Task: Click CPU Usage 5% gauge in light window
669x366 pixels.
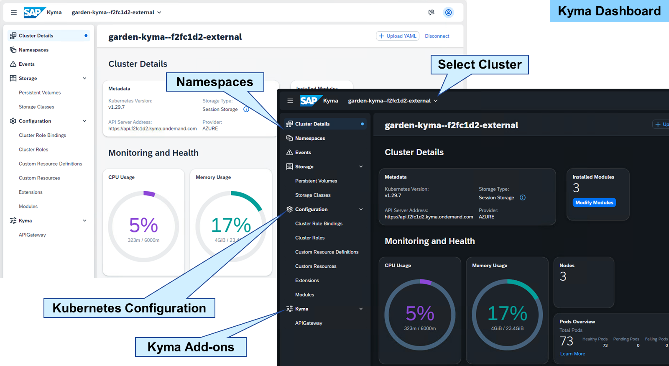Action: coord(143,226)
